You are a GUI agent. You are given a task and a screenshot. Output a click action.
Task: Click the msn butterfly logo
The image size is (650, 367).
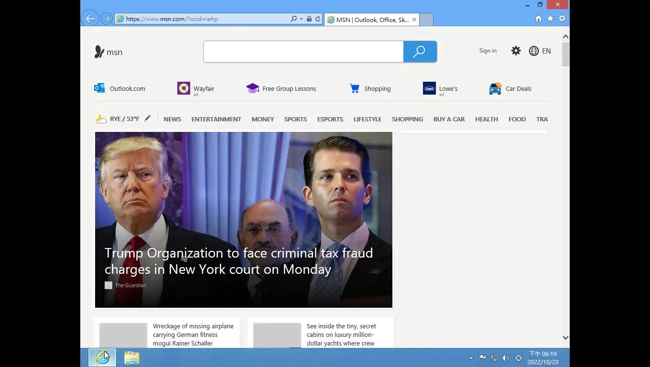point(108,52)
